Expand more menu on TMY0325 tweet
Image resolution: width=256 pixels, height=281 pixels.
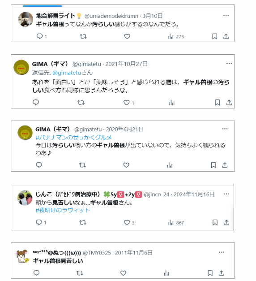221,252
